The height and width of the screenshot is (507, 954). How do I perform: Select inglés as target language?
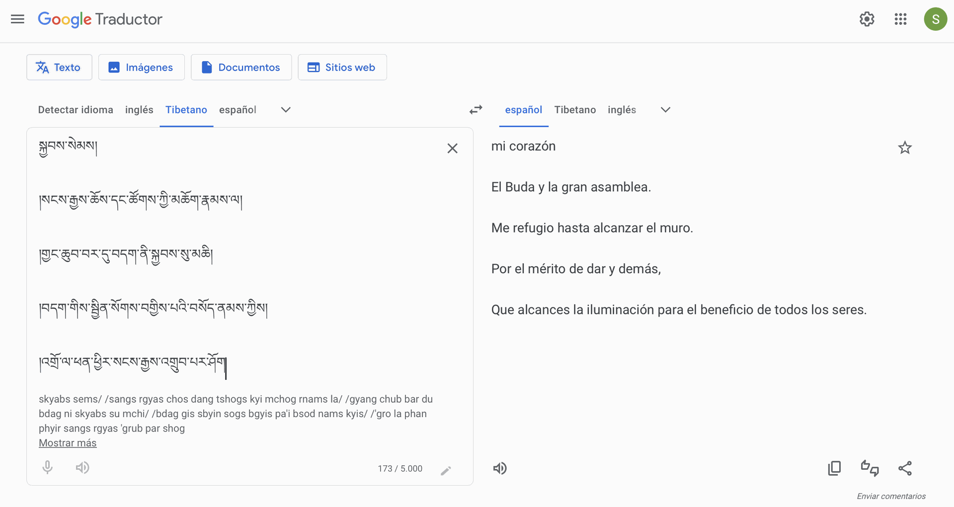click(x=622, y=110)
